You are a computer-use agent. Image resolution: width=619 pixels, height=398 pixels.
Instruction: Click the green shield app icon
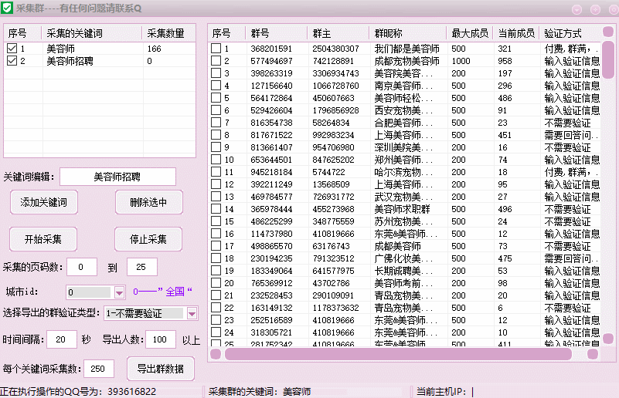(x=7, y=8)
